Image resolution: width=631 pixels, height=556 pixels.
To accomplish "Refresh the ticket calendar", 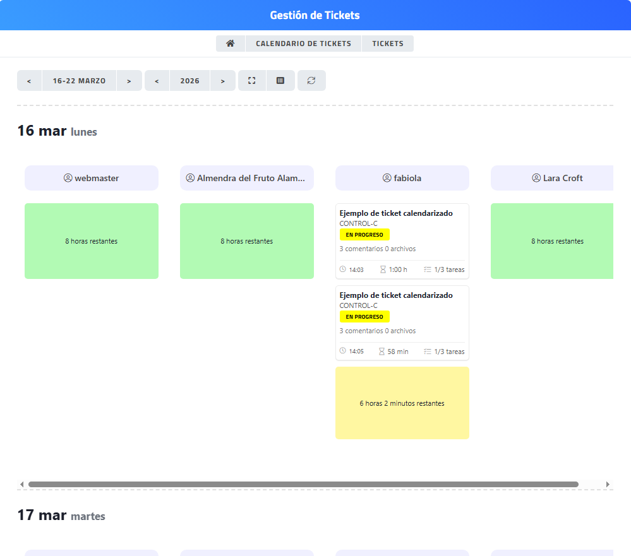I will point(311,81).
